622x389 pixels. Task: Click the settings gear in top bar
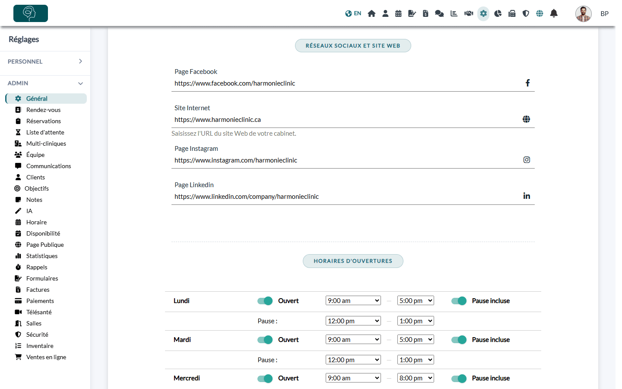pyautogui.click(x=483, y=13)
